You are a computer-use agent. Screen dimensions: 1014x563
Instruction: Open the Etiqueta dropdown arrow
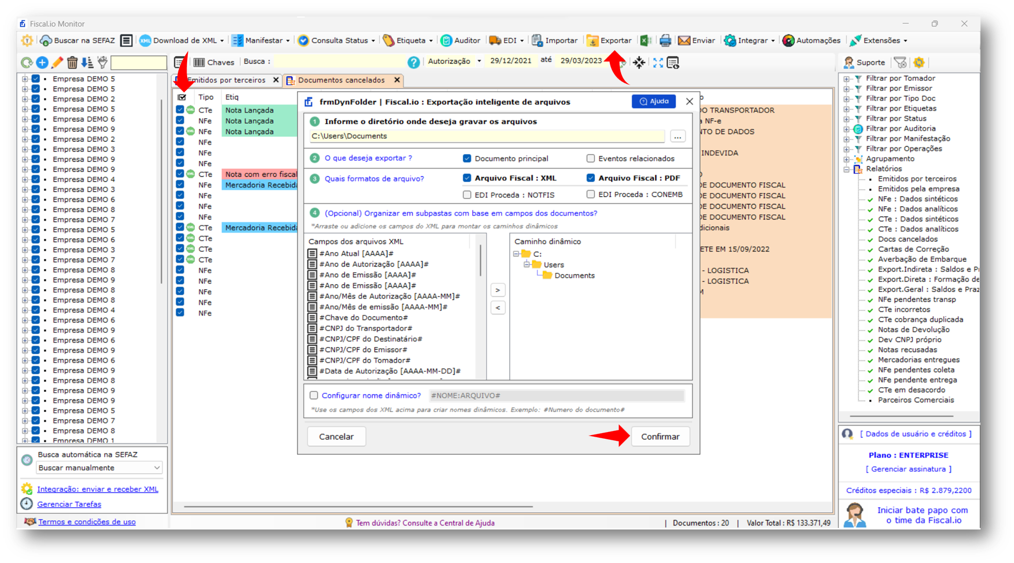coord(431,41)
